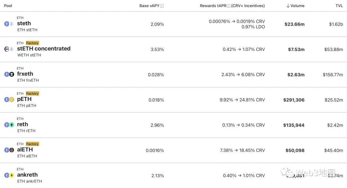
Task: Click the ankreth pool token icons
Action: point(9,175)
